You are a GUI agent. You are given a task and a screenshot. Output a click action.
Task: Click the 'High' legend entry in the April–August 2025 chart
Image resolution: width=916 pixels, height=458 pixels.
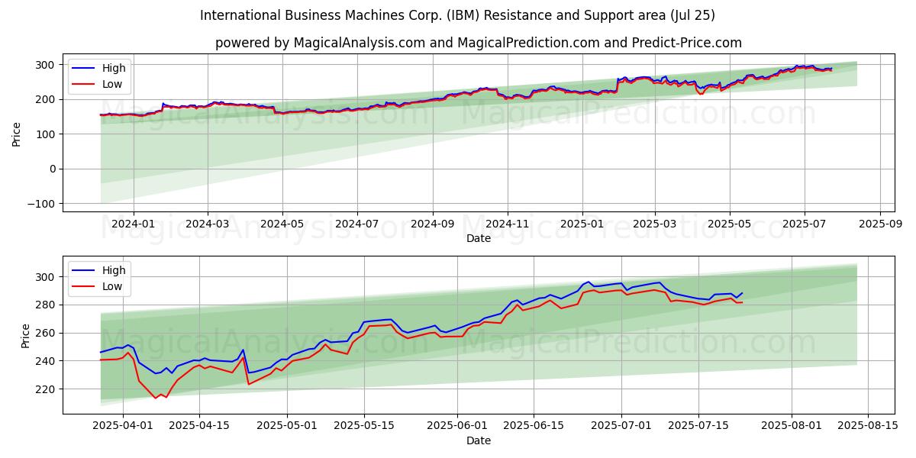(x=99, y=270)
